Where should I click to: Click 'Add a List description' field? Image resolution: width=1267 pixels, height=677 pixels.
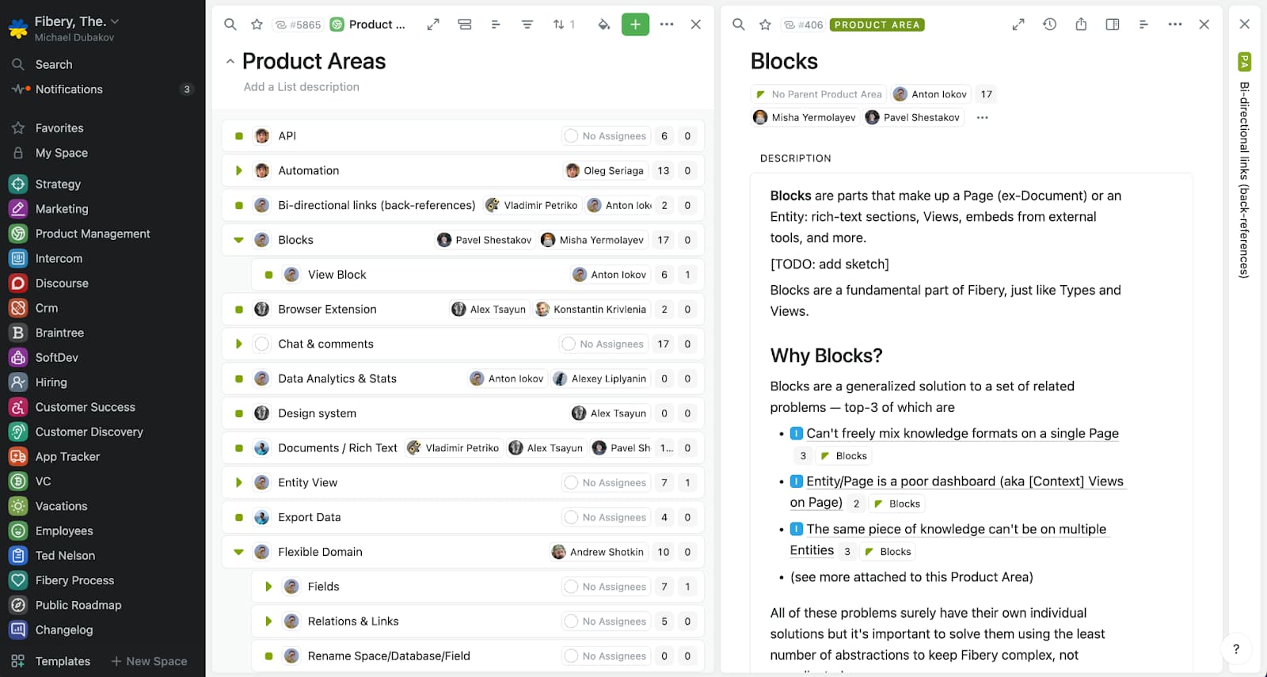[x=301, y=87]
